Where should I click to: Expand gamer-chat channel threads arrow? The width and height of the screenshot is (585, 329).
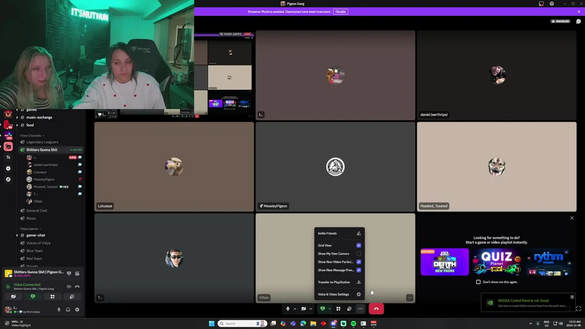[17, 235]
